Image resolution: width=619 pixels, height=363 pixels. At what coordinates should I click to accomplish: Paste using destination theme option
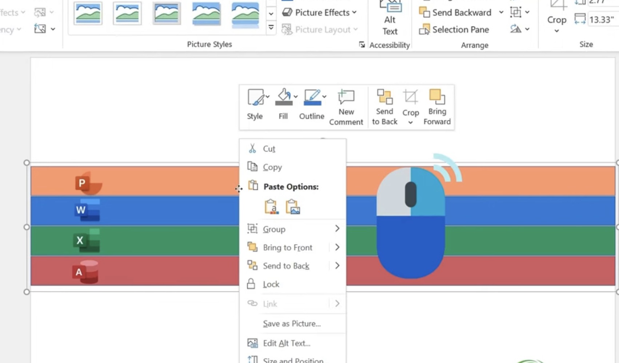pyautogui.click(x=271, y=207)
